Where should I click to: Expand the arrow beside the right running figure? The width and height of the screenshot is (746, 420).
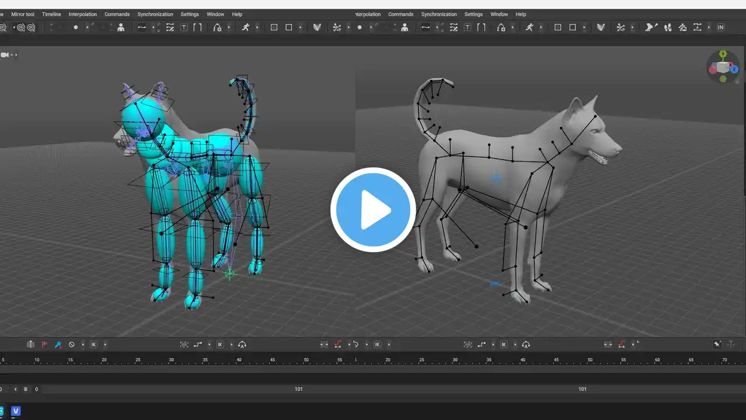(x=541, y=27)
